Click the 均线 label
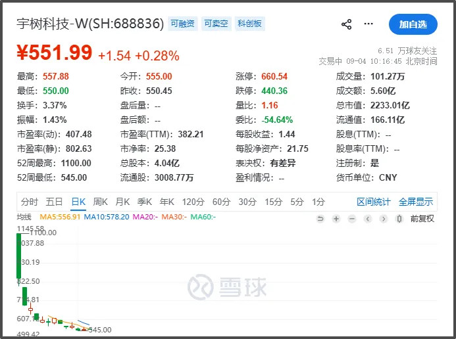Viewport: 456px width, 339px height. click(x=24, y=217)
